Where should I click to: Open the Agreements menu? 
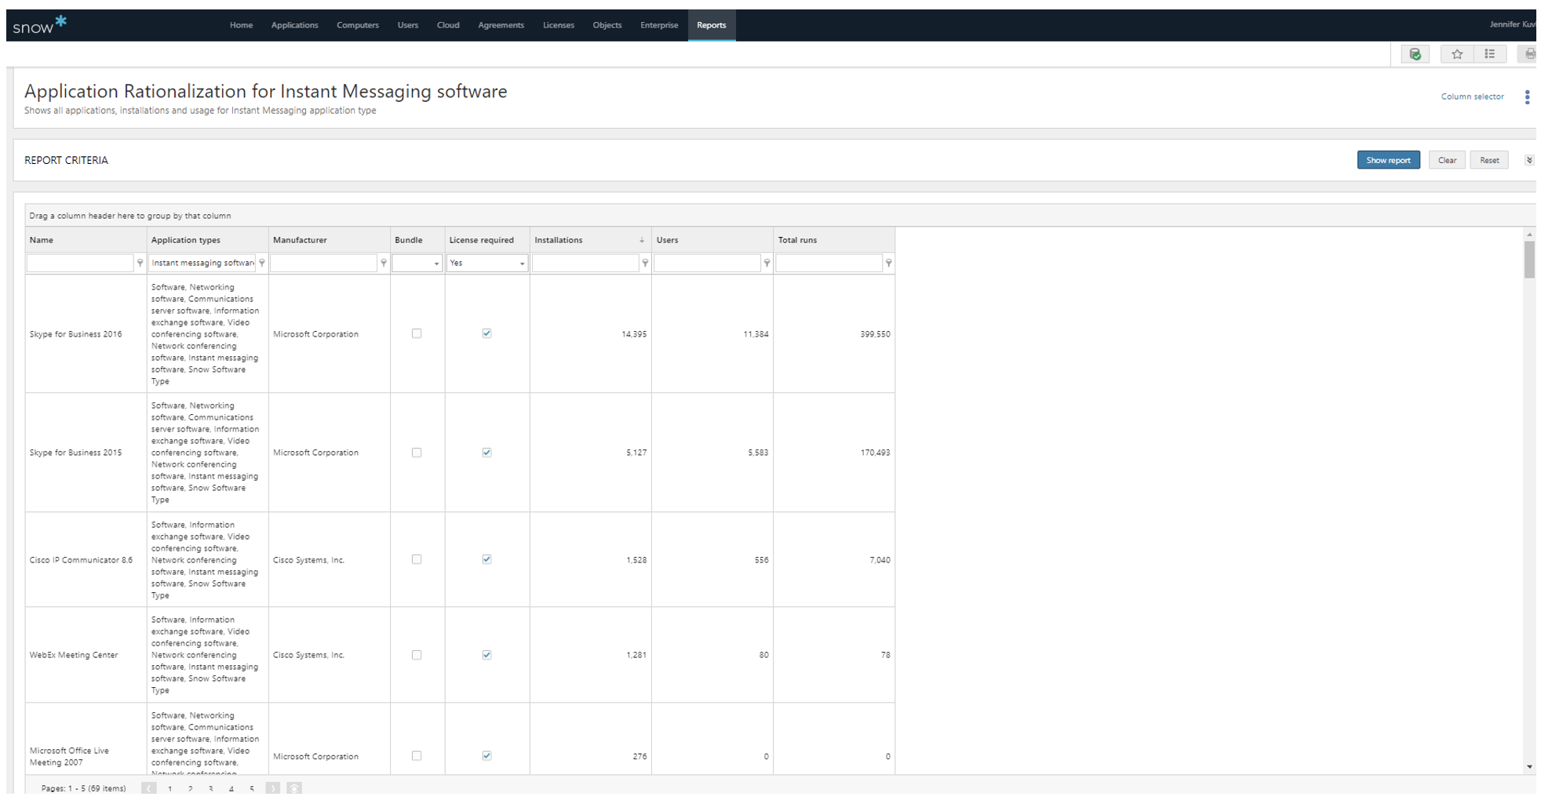coord(501,25)
